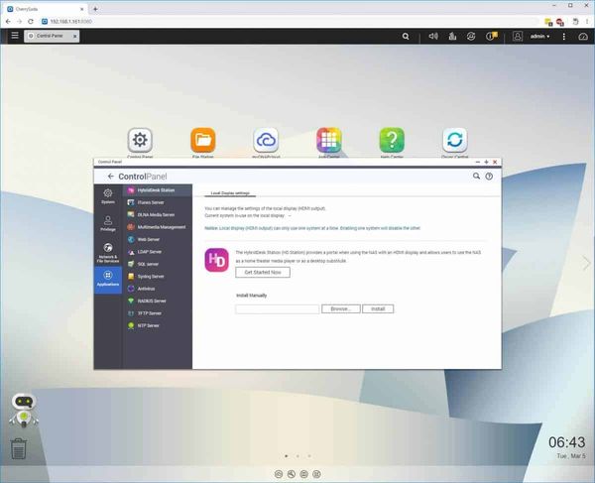
Task: Close the Control Panel taskbar tab
Action: (x=74, y=36)
